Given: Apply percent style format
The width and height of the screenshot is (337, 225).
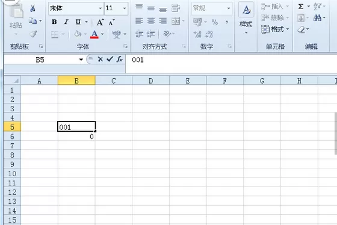Looking at the screenshot, I should tap(214, 22).
